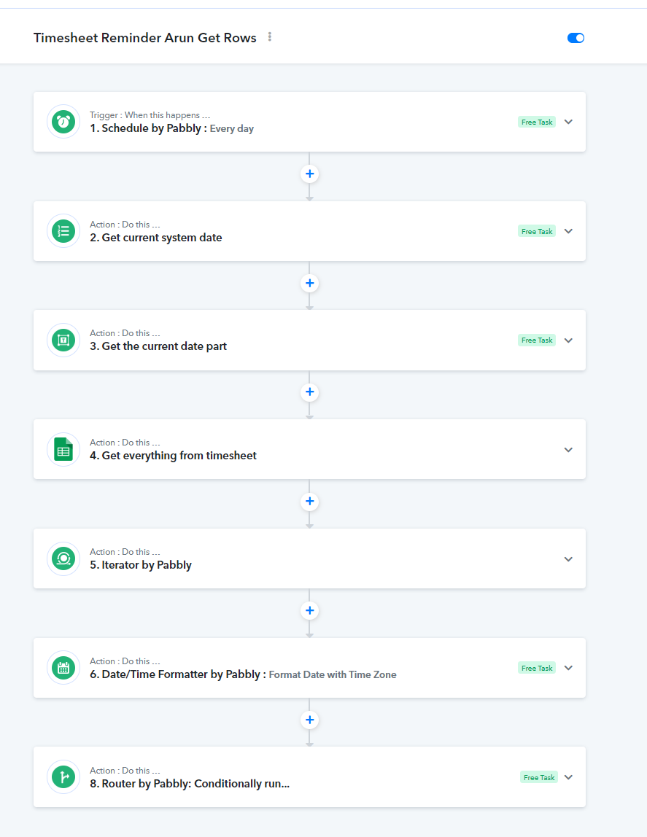Insert a step above the Router by Pabbly

click(x=309, y=720)
